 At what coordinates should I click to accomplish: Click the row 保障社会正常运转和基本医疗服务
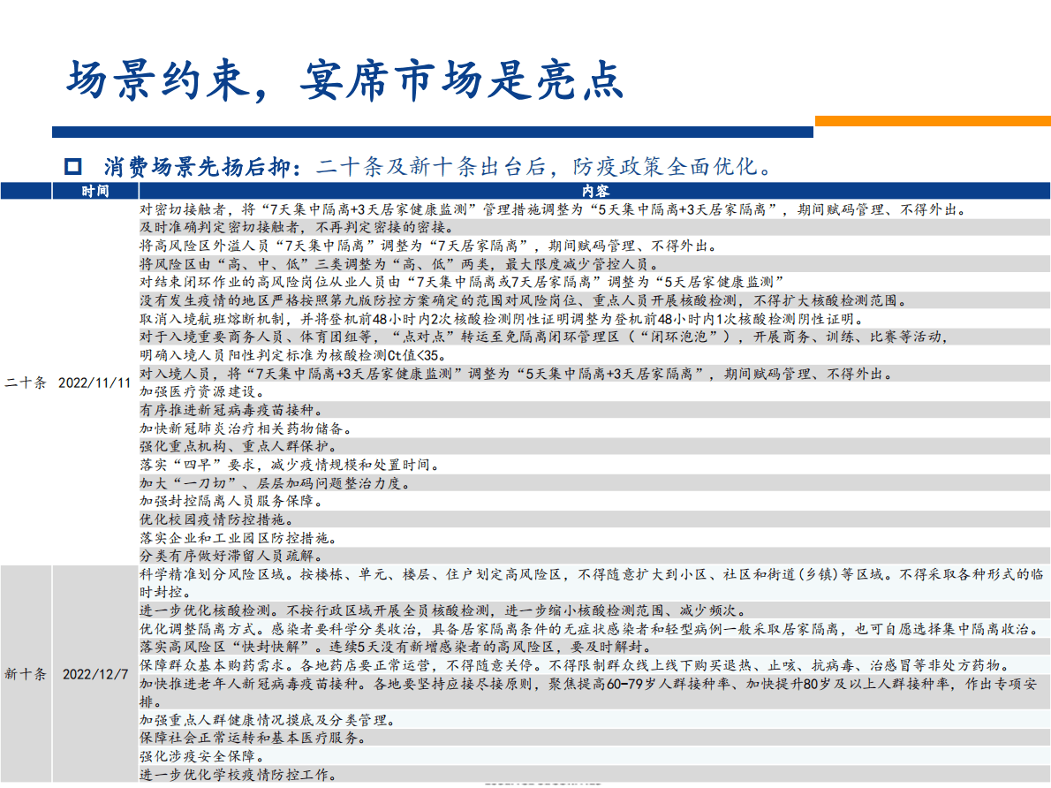coord(252,738)
